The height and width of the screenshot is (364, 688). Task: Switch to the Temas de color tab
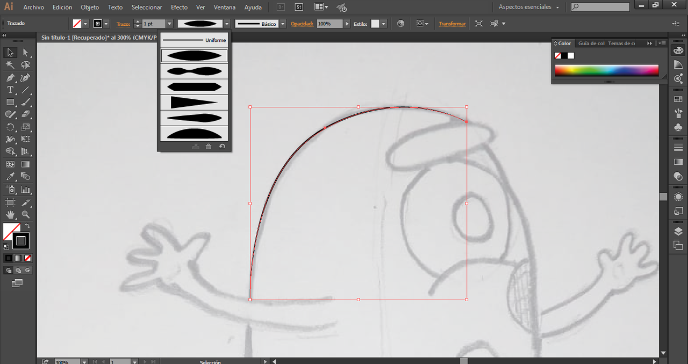622,43
